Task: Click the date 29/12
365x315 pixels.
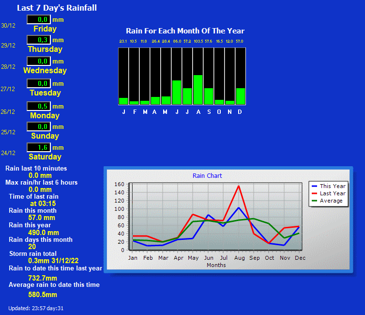Action: [x=8, y=46]
